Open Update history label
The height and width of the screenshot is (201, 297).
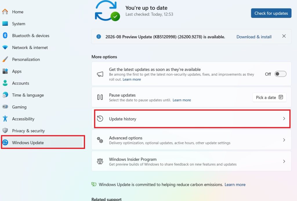click(x=123, y=119)
